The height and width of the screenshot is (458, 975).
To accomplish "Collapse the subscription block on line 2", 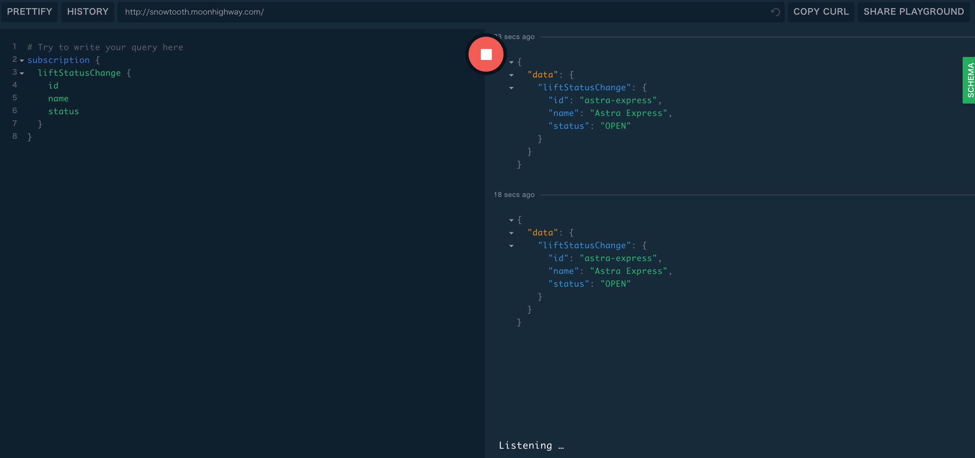I will [22, 61].
